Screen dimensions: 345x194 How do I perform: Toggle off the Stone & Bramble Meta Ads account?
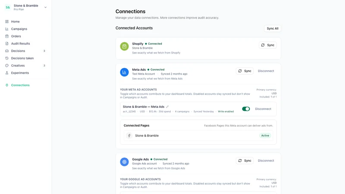(246, 109)
